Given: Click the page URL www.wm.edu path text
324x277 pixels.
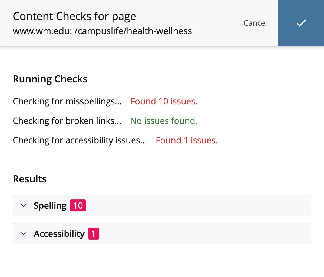Looking at the screenshot, I should click(x=102, y=31).
